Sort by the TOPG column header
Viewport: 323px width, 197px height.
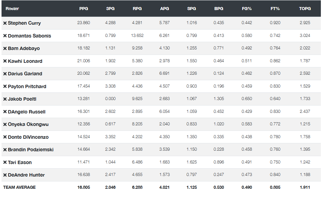305,9
